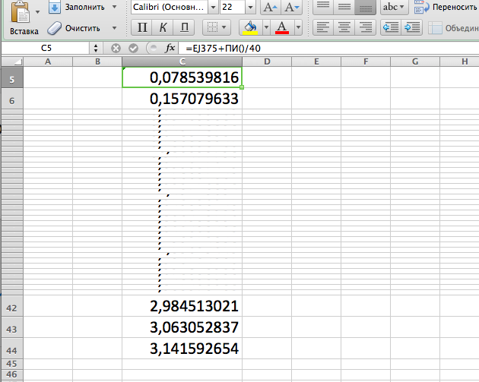Cancel the formula entry with the X icon

116,47
